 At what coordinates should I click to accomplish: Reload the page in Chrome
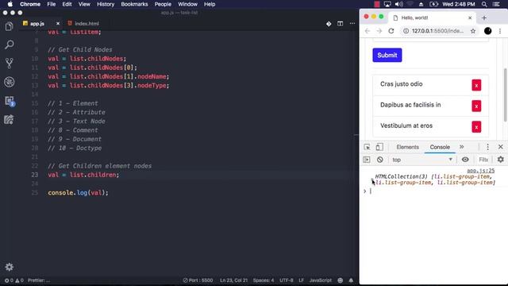tap(391, 31)
